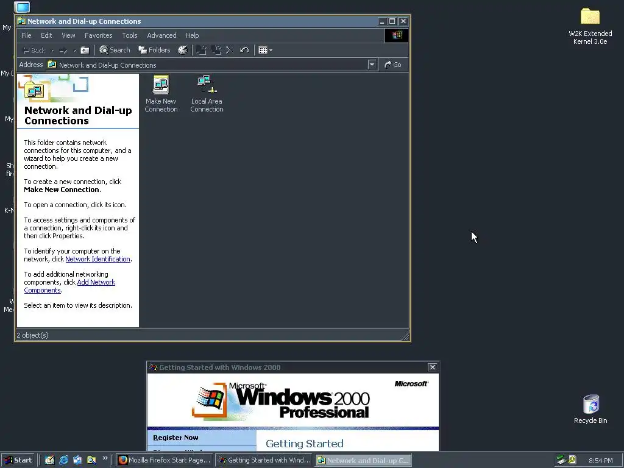The image size is (624, 468).
Task: Open the Search pane from toolbar
Action: tap(115, 50)
